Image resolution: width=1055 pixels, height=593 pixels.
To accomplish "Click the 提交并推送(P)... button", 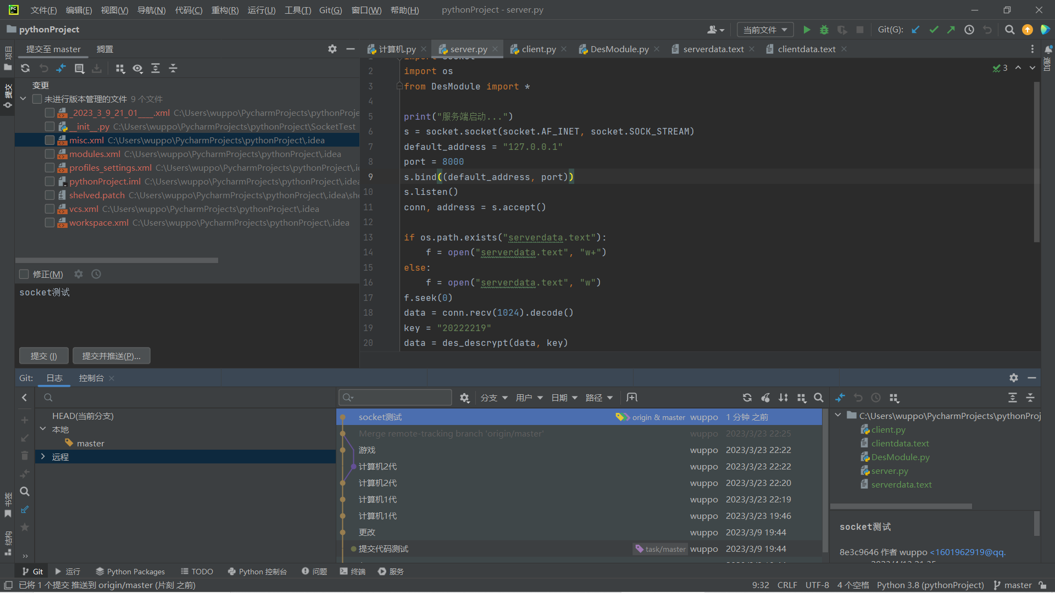I will click(x=112, y=356).
